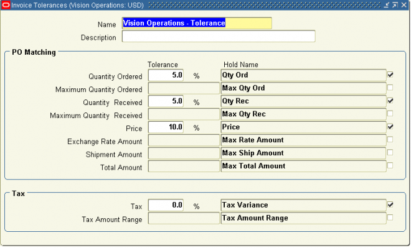Click the Shipment Amount label
Screen dimensions: 411x248
coord(114,155)
